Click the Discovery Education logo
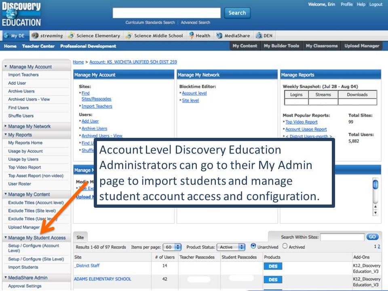388x291 pixels. point(21,15)
